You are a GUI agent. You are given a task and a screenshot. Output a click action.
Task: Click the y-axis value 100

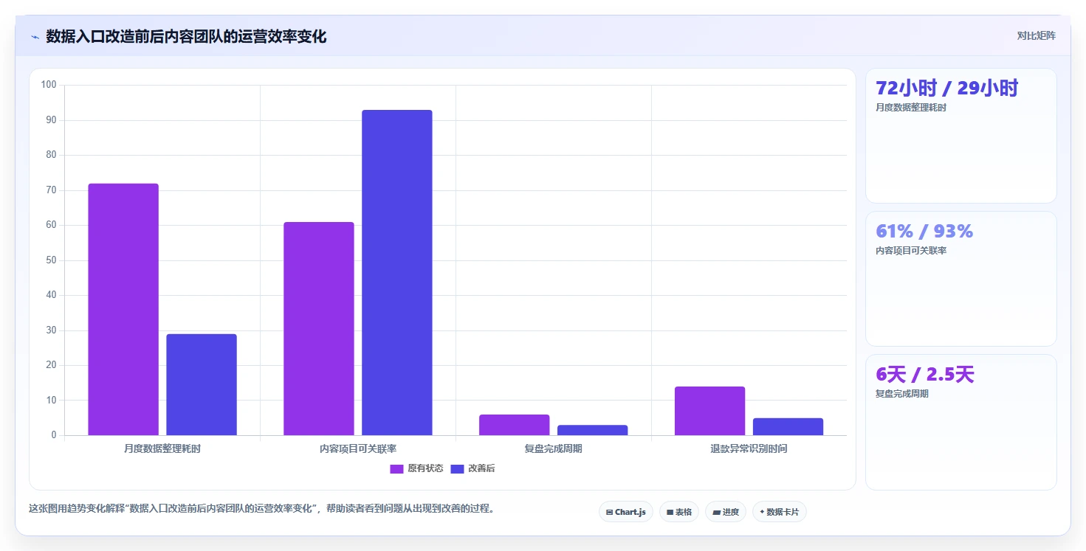point(49,85)
